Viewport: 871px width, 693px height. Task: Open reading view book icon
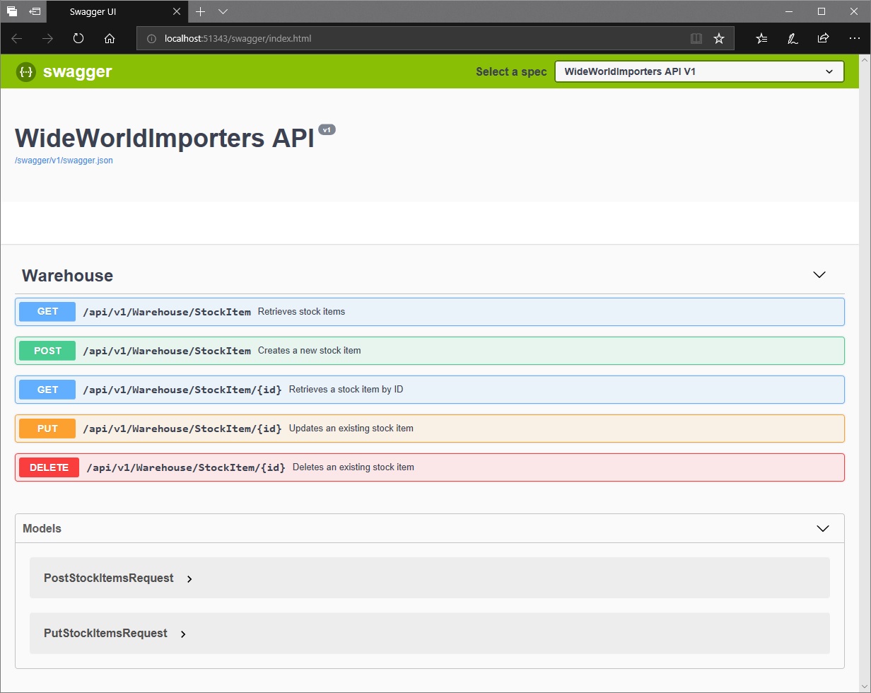click(x=696, y=39)
